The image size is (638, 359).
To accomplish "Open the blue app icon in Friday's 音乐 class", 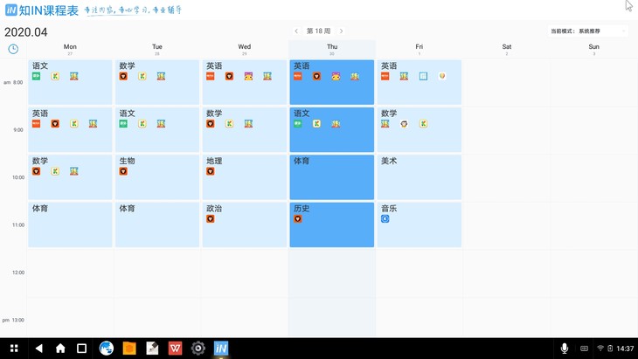I will (x=385, y=219).
